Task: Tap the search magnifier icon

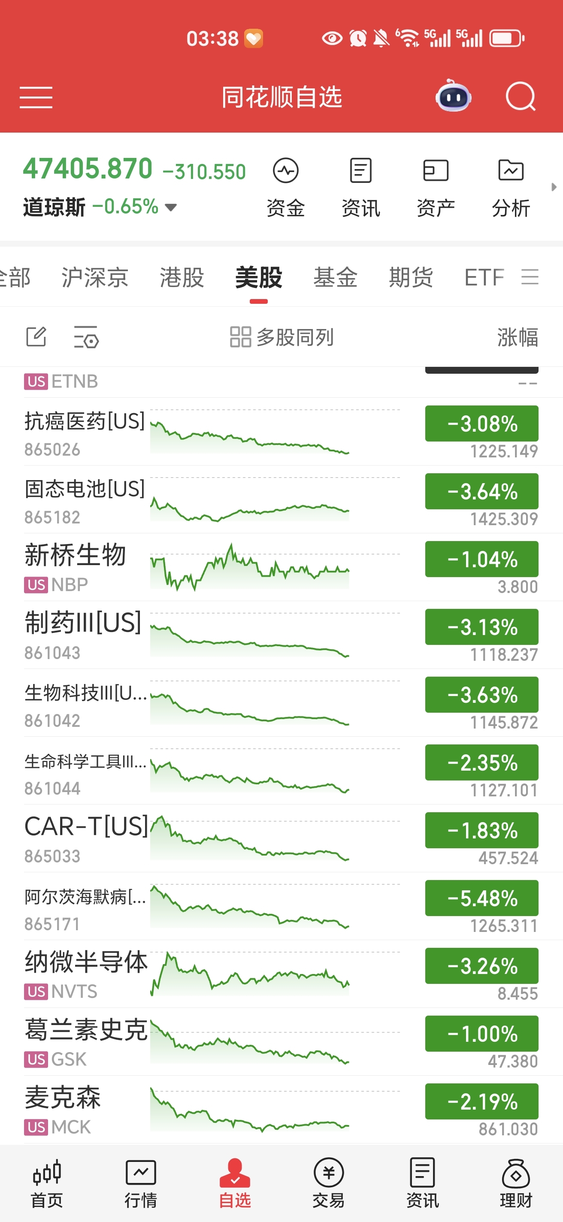Action: (521, 97)
